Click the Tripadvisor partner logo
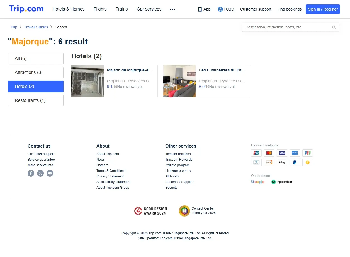Image resolution: width=350 pixels, height=257 pixels. pyautogui.click(x=282, y=182)
